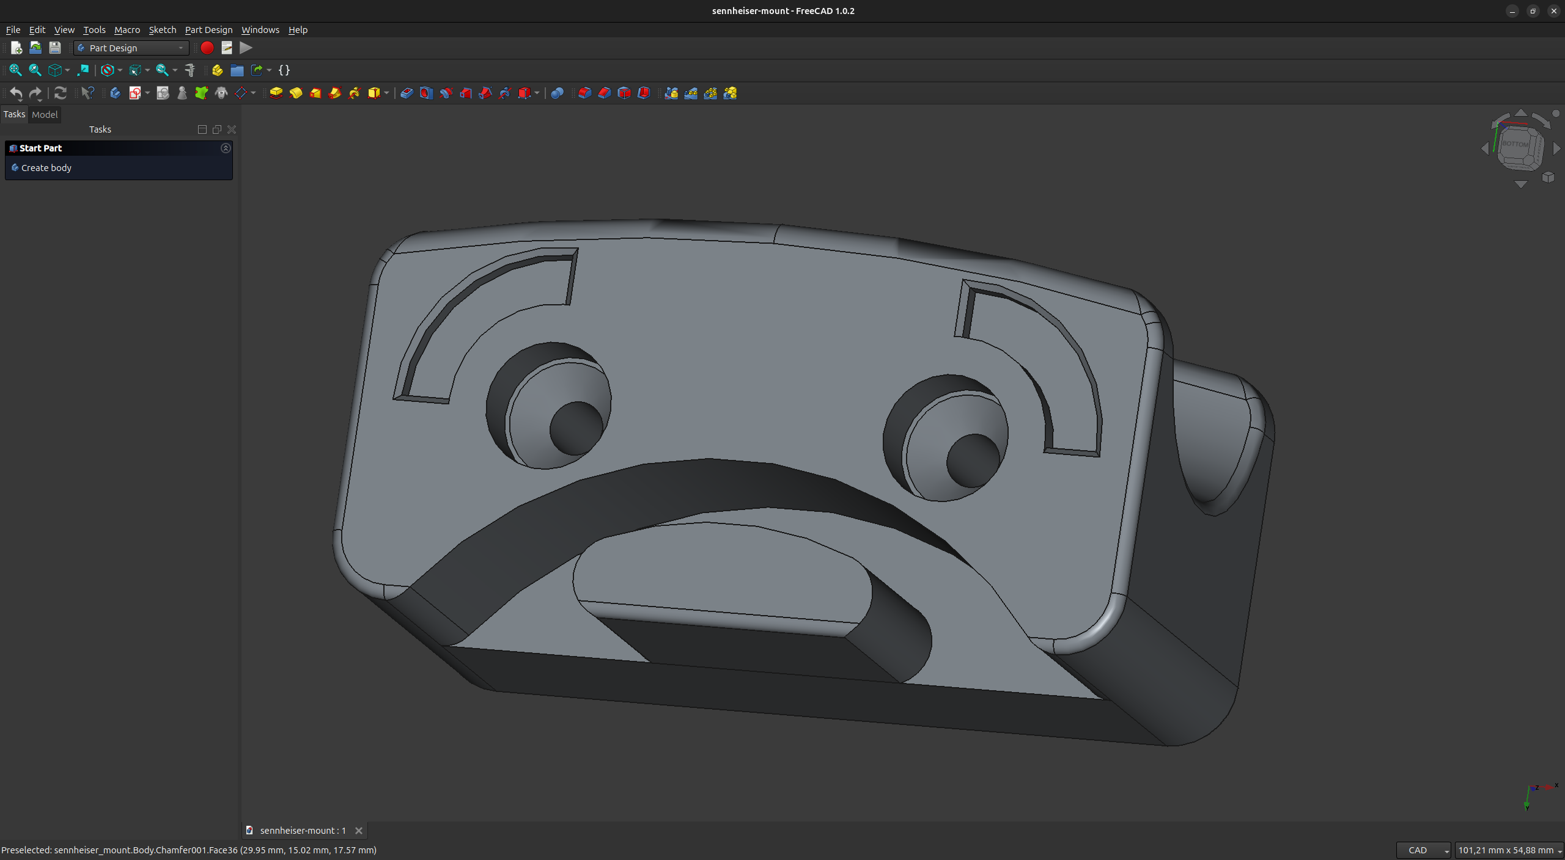Viewport: 1565px width, 860px height.
Task: Click the Pad tool icon
Action: [x=276, y=93]
